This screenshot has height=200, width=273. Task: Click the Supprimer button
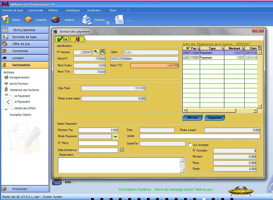[x=215, y=118]
